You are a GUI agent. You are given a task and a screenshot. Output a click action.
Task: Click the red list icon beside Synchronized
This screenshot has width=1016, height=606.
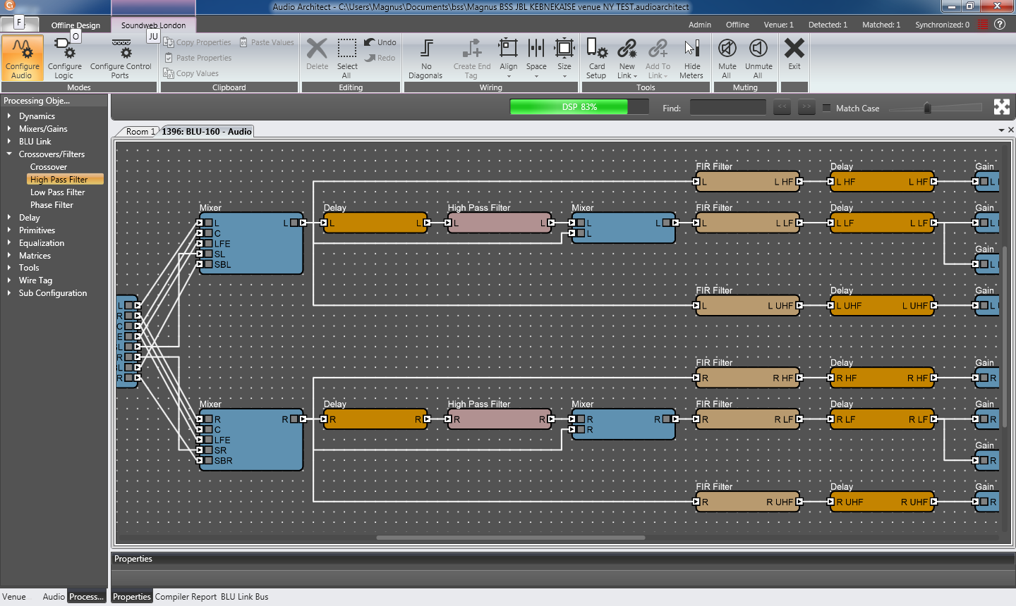coord(982,25)
